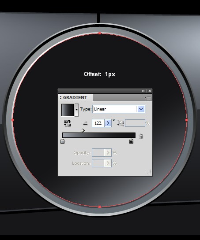Click the Location percentage arrow

tap(108, 163)
